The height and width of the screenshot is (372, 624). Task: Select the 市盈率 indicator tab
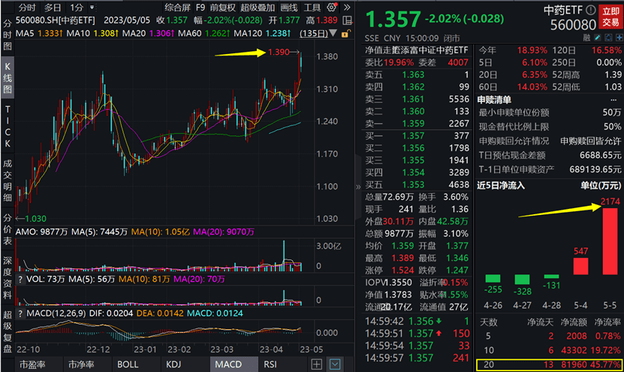(32, 364)
